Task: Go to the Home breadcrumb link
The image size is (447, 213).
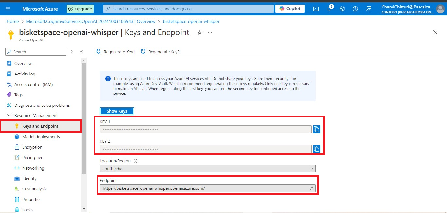Action: pos(13,21)
